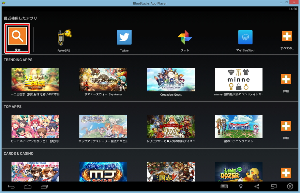Toggle the full screen icon in bottom bar
This screenshot has width=300, height=193.
point(273,186)
